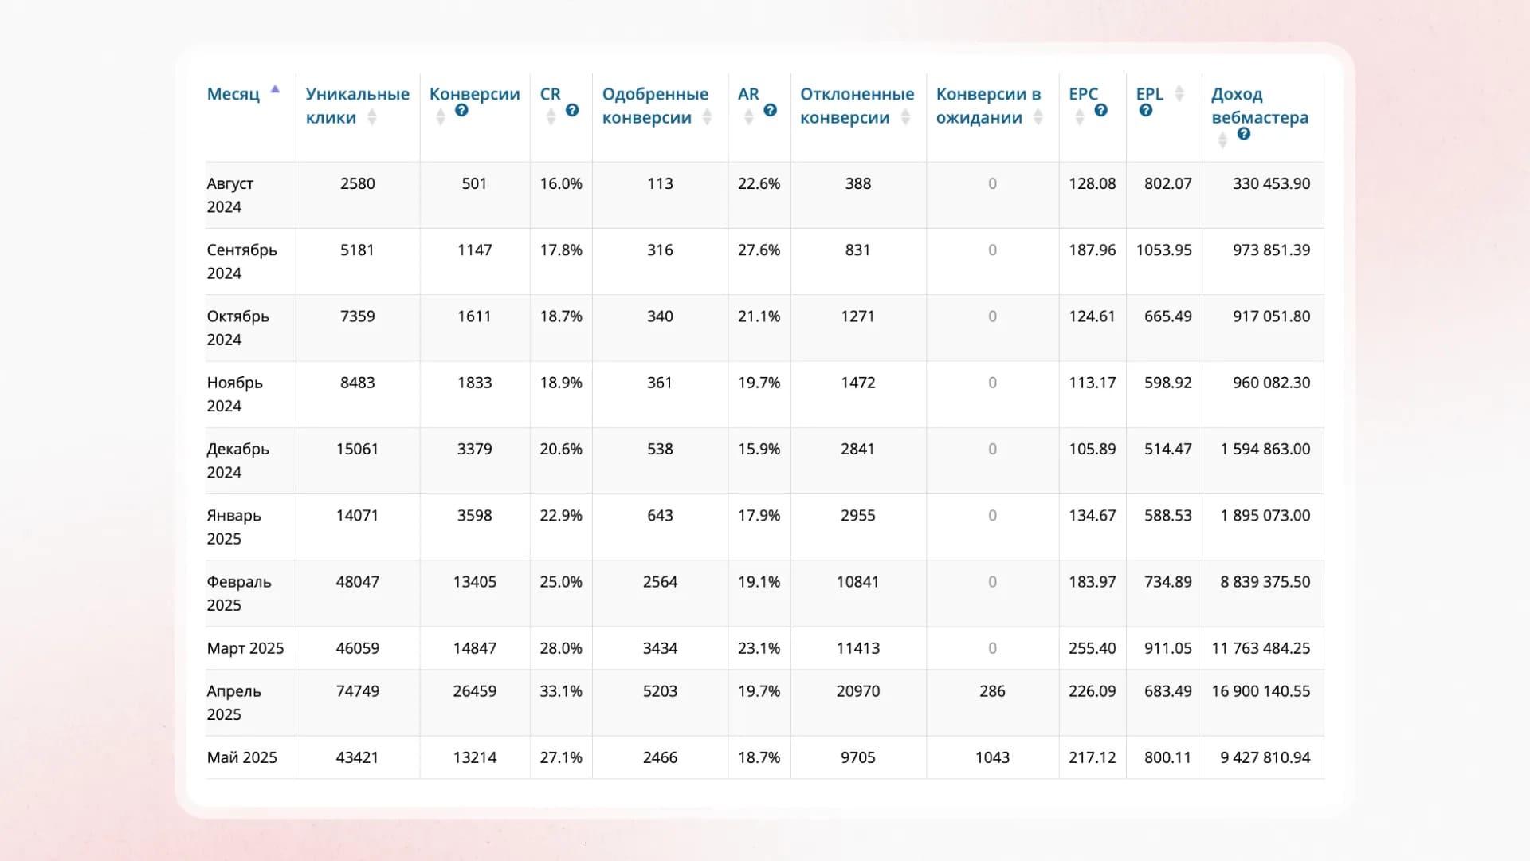Click the Одобренные конверсии header text
The width and height of the screenshot is (1530, 861).
click(654, 95)
